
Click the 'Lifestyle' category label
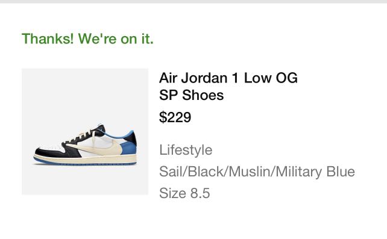[x=186, y=150]
